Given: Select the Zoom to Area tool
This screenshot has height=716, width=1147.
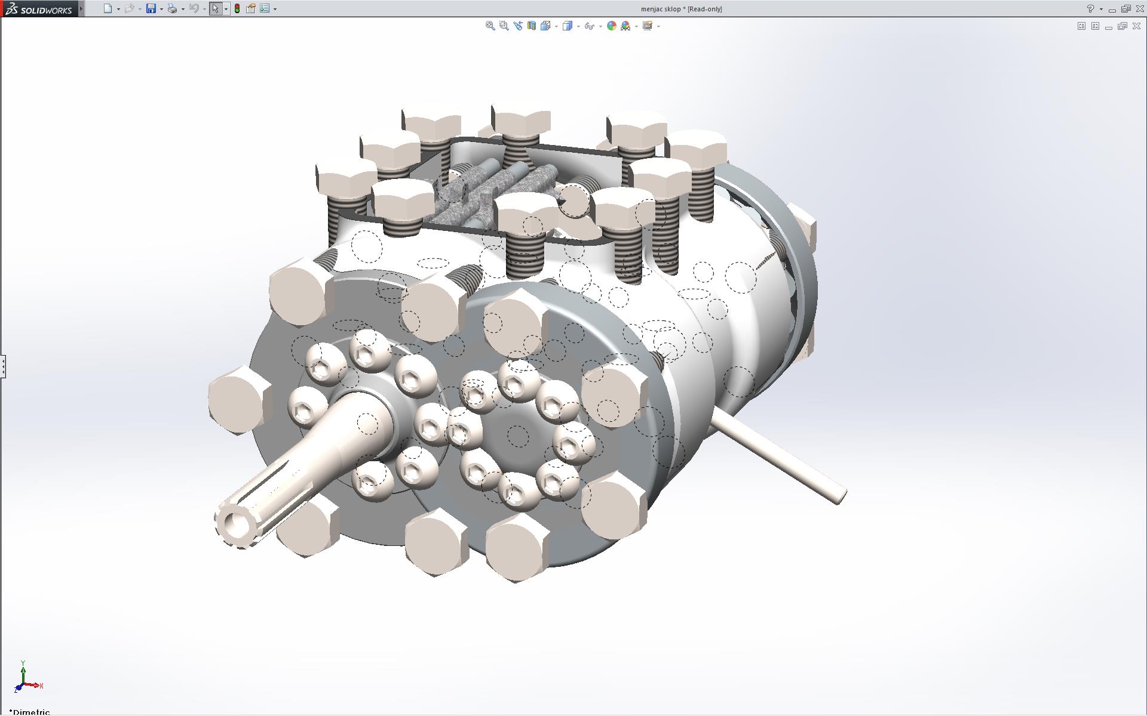Looking at the screenshot, I should [504, 26].
